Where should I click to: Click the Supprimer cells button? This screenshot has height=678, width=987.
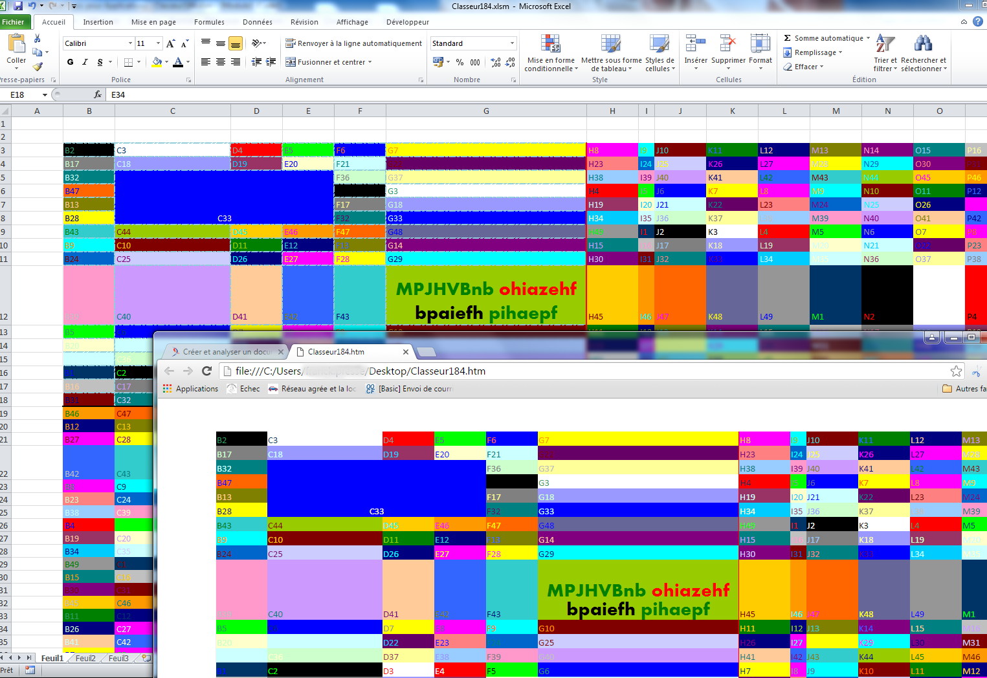(x=729, y=52)
